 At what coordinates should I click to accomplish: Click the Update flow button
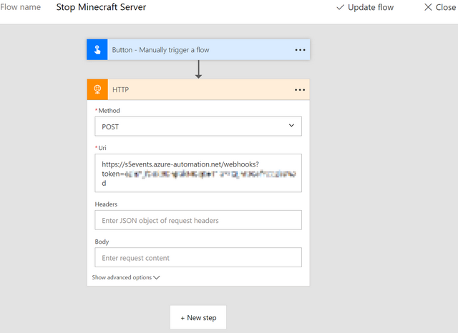tap(365, 7)
